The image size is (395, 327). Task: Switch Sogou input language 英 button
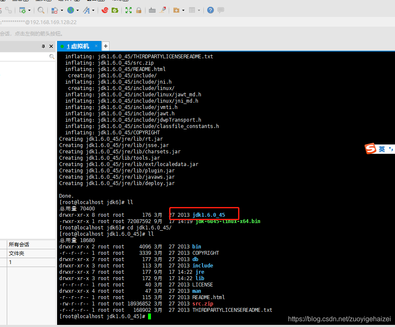(x=382, y=149)
